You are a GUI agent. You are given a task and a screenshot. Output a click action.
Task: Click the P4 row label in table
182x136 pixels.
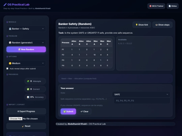point(63,65)
